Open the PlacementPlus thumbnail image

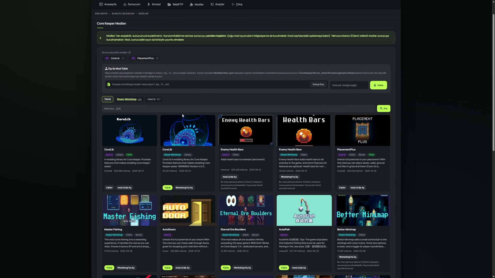362,131
